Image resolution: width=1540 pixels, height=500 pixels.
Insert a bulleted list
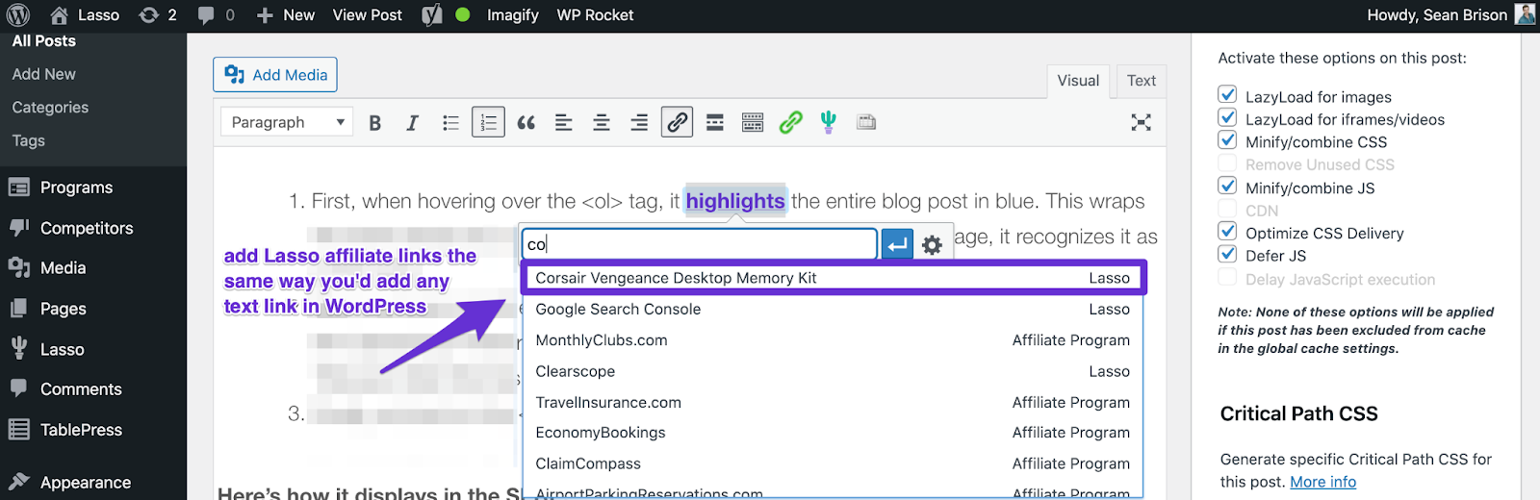point(450,122)
